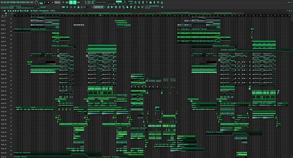
Task: Toggle the loop recording icon
Action: tap(78, 2)
